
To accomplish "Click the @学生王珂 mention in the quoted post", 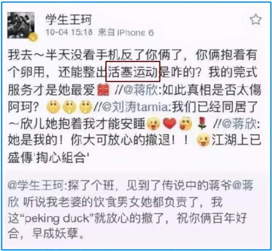I will point(36,186).
